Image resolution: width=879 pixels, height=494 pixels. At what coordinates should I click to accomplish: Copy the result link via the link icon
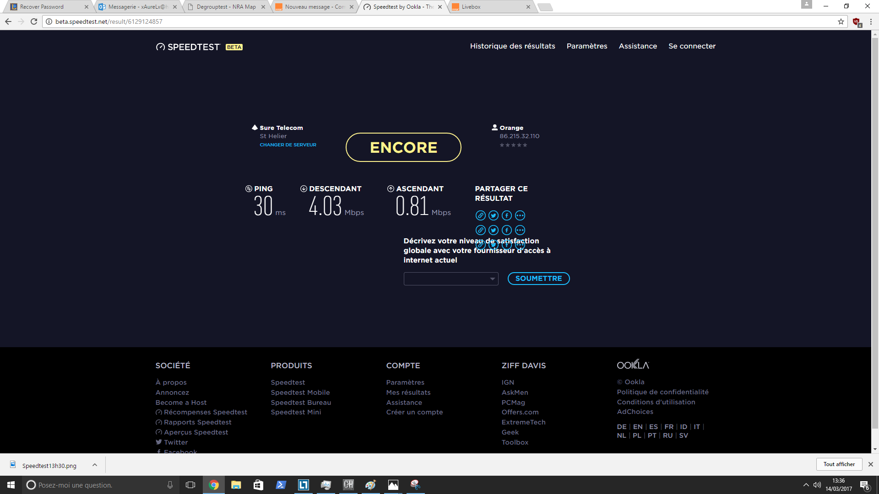[x=480, y=215]
